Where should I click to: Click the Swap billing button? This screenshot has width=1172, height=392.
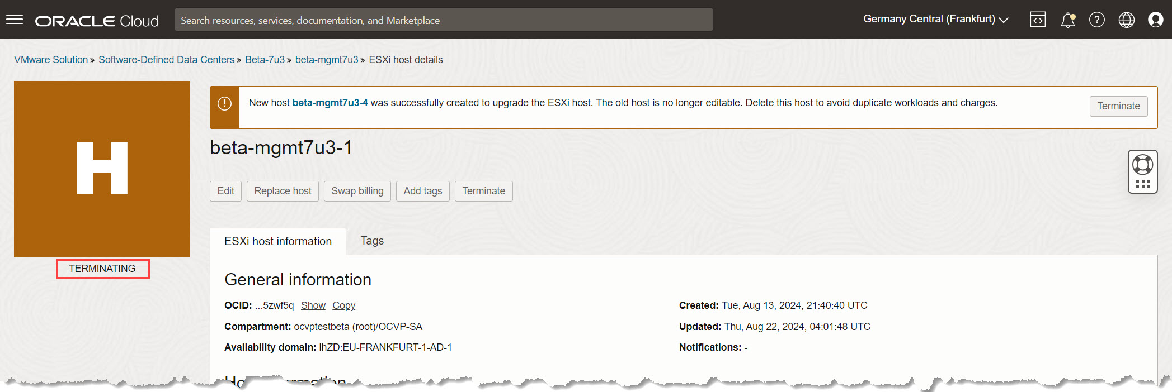pos(357,191)
